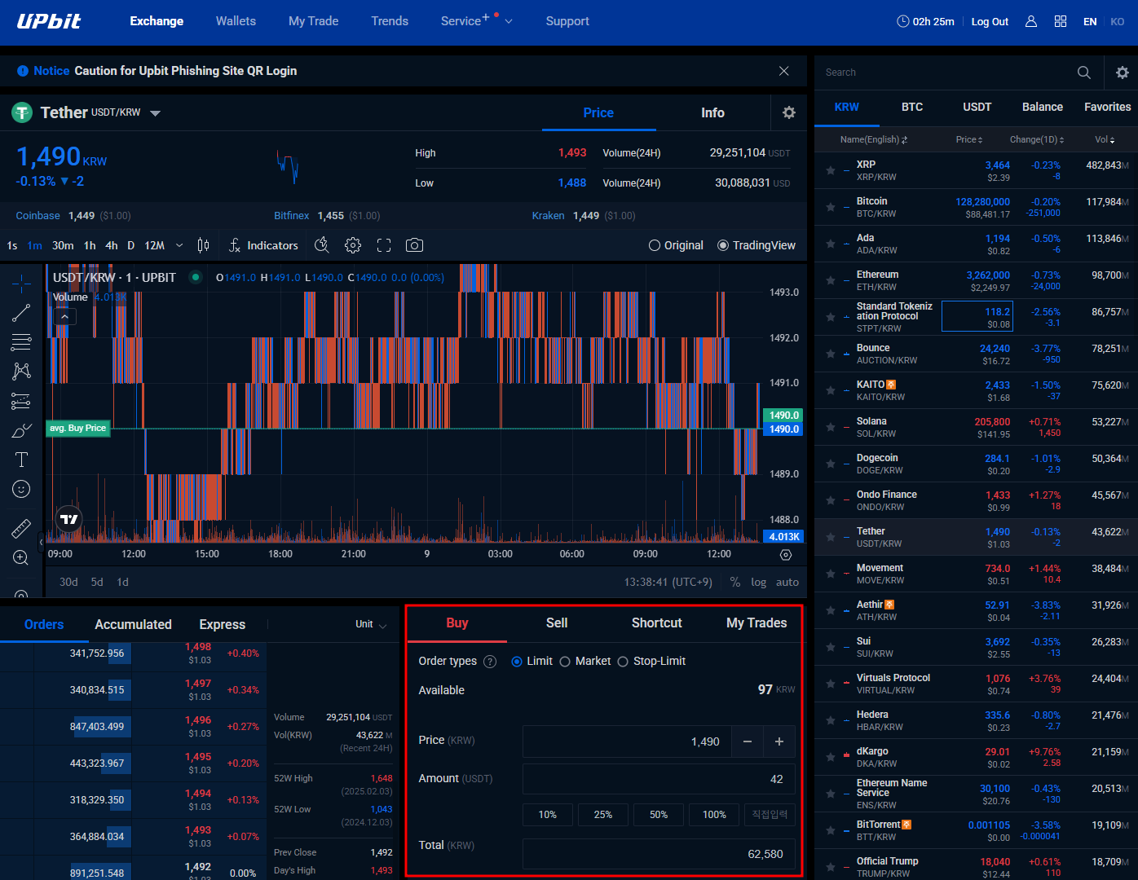Click the 50% amount button

[658, 815]
